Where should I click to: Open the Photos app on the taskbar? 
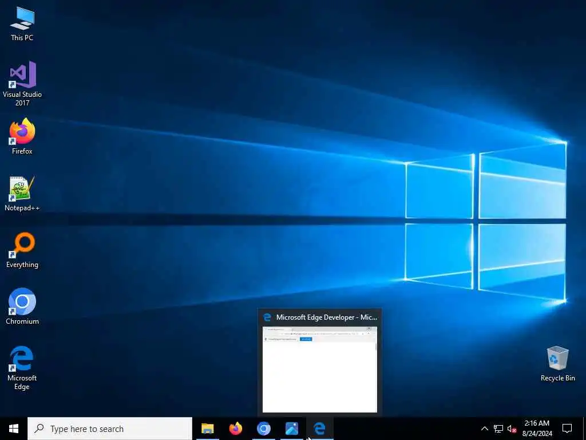[291, 429]
